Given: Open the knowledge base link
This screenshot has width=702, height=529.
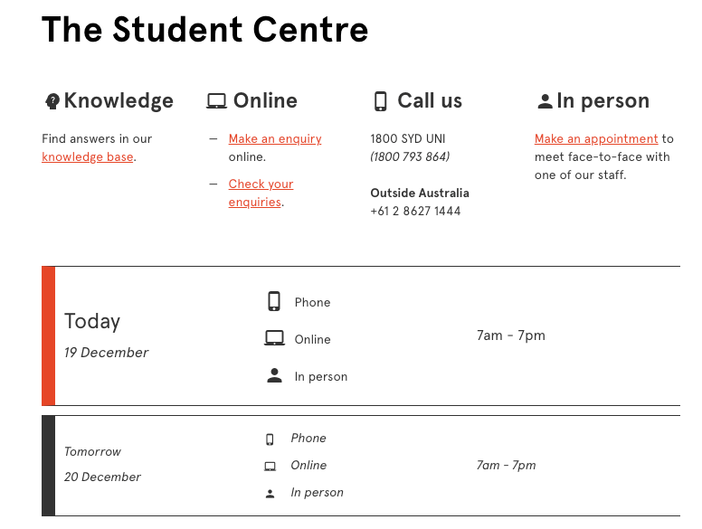Looking at the screenshot, I should pos(87,157).
